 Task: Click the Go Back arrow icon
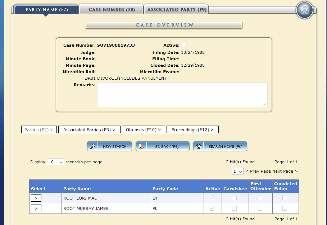pyautogui.click(x=141, y=146)
